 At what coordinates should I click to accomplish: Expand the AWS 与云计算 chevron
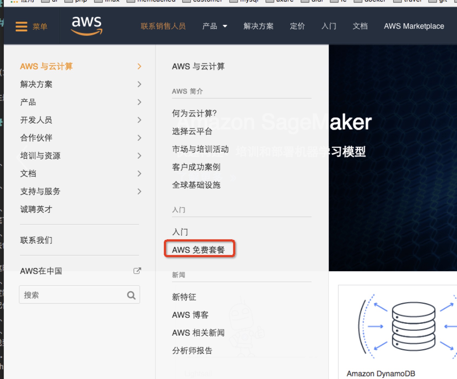point(139,66)
